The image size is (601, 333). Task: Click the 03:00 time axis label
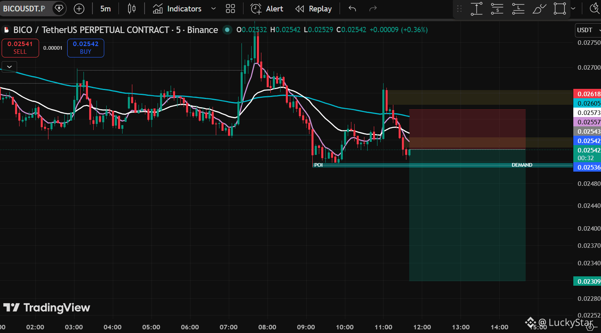[74, 327]
